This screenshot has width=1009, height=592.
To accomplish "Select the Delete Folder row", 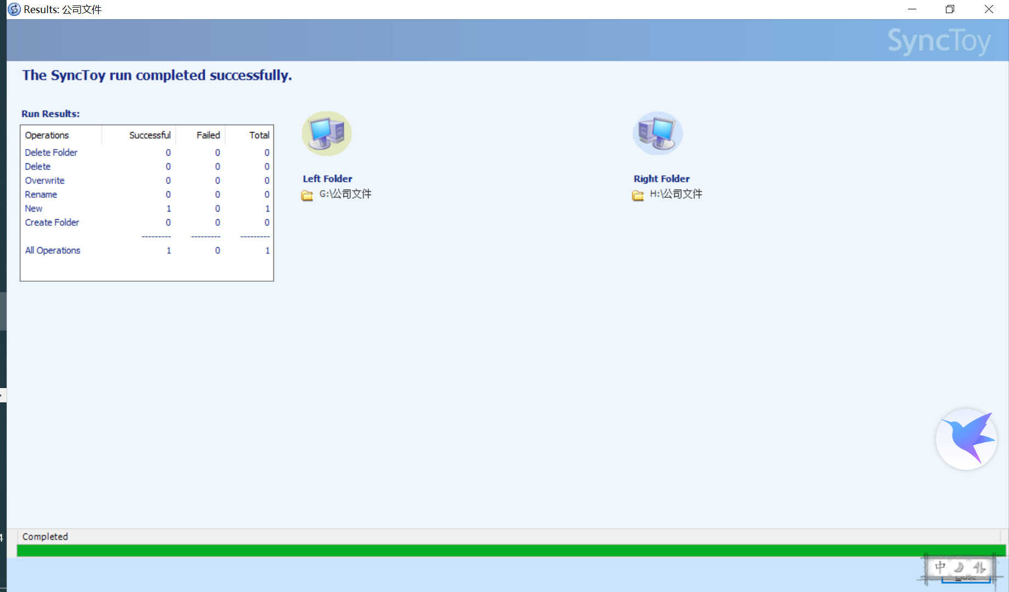I will coord(51,152).
